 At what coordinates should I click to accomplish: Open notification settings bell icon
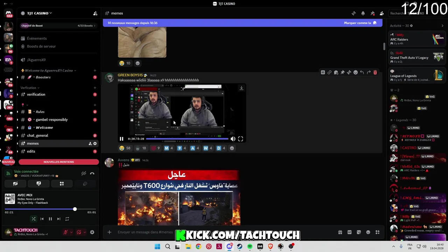point(363,13)
